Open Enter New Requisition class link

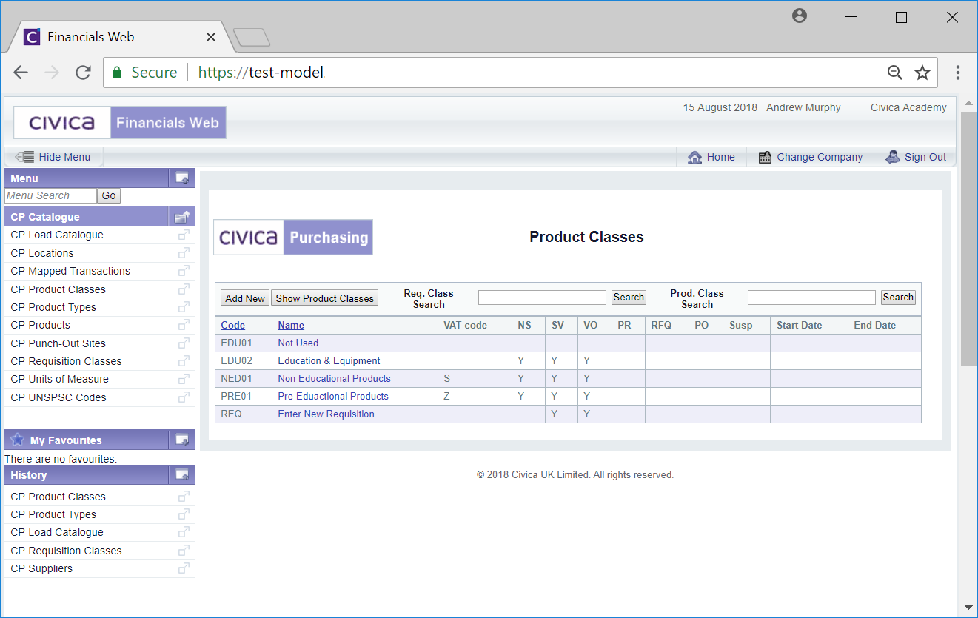pyautogui.click(x=326, y=414)
